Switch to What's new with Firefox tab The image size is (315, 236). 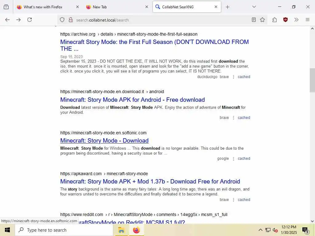pos(48,7)
